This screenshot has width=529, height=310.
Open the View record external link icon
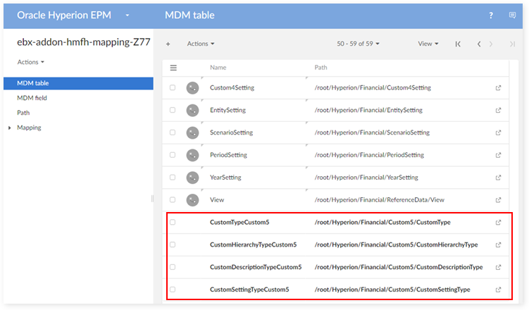(x=498, y=200)
